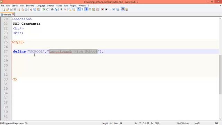The image size is (222, 125).
Task: Click the word define on line 27
Action: pyautogui.click(x=19, y=51)
